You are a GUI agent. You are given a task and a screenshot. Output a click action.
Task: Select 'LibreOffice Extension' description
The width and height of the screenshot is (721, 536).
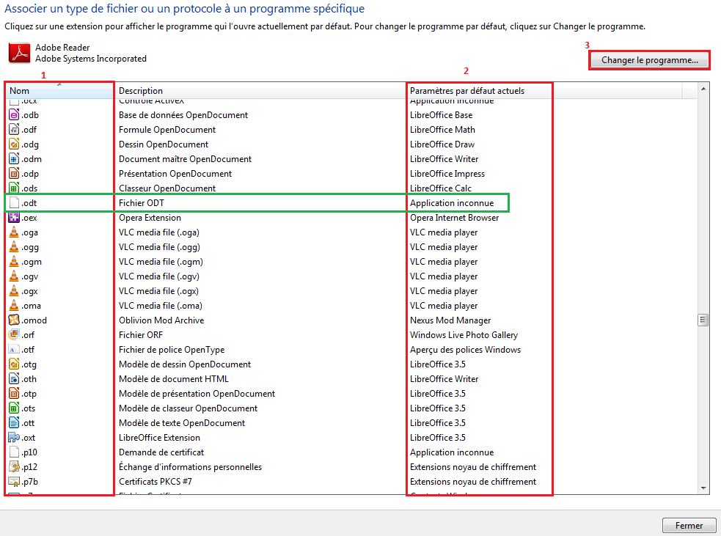[160, 438]
